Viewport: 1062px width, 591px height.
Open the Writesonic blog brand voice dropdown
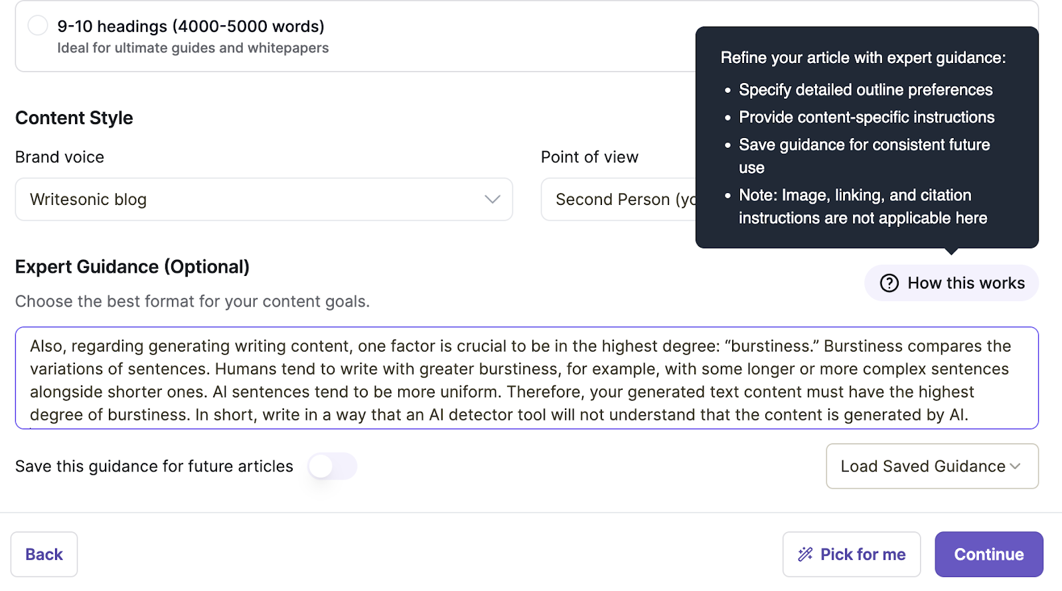(264, 200)
